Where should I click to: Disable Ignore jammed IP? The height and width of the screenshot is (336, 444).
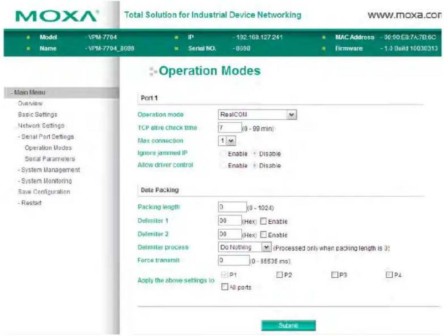pos(255,154)
